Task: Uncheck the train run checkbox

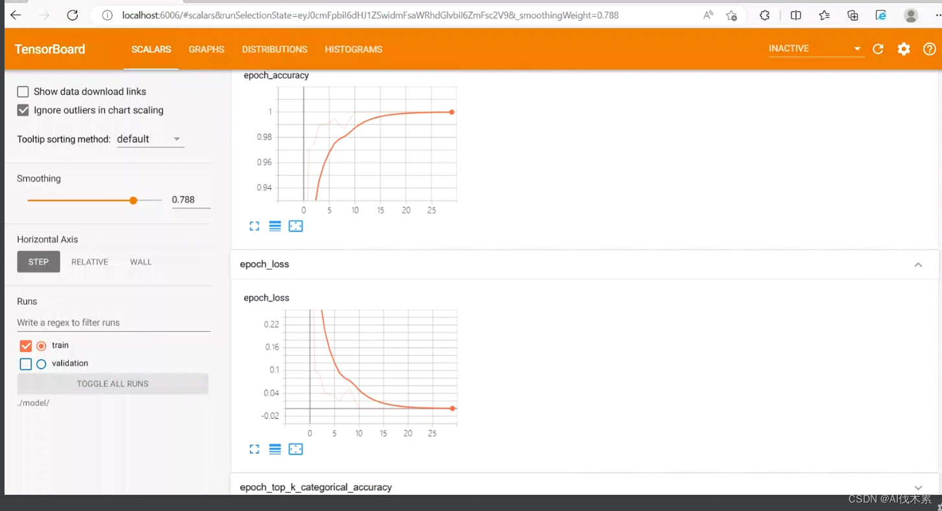Action: (26, 346)
